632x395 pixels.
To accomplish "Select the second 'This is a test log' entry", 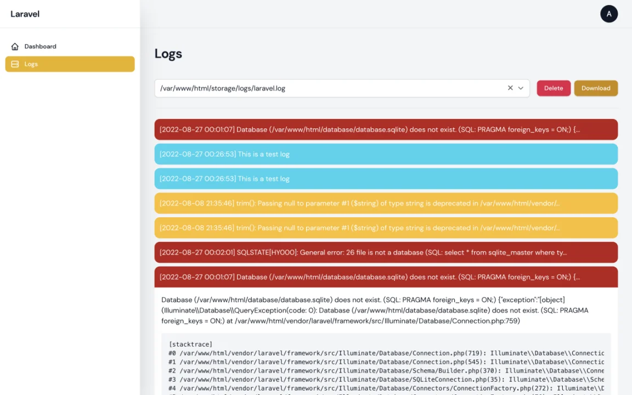I will 386,178.
